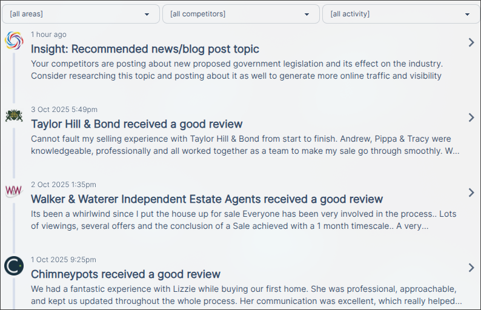
Task: Open the all areas dropdown
Action: pyautogui.click(x=81, y=14)
